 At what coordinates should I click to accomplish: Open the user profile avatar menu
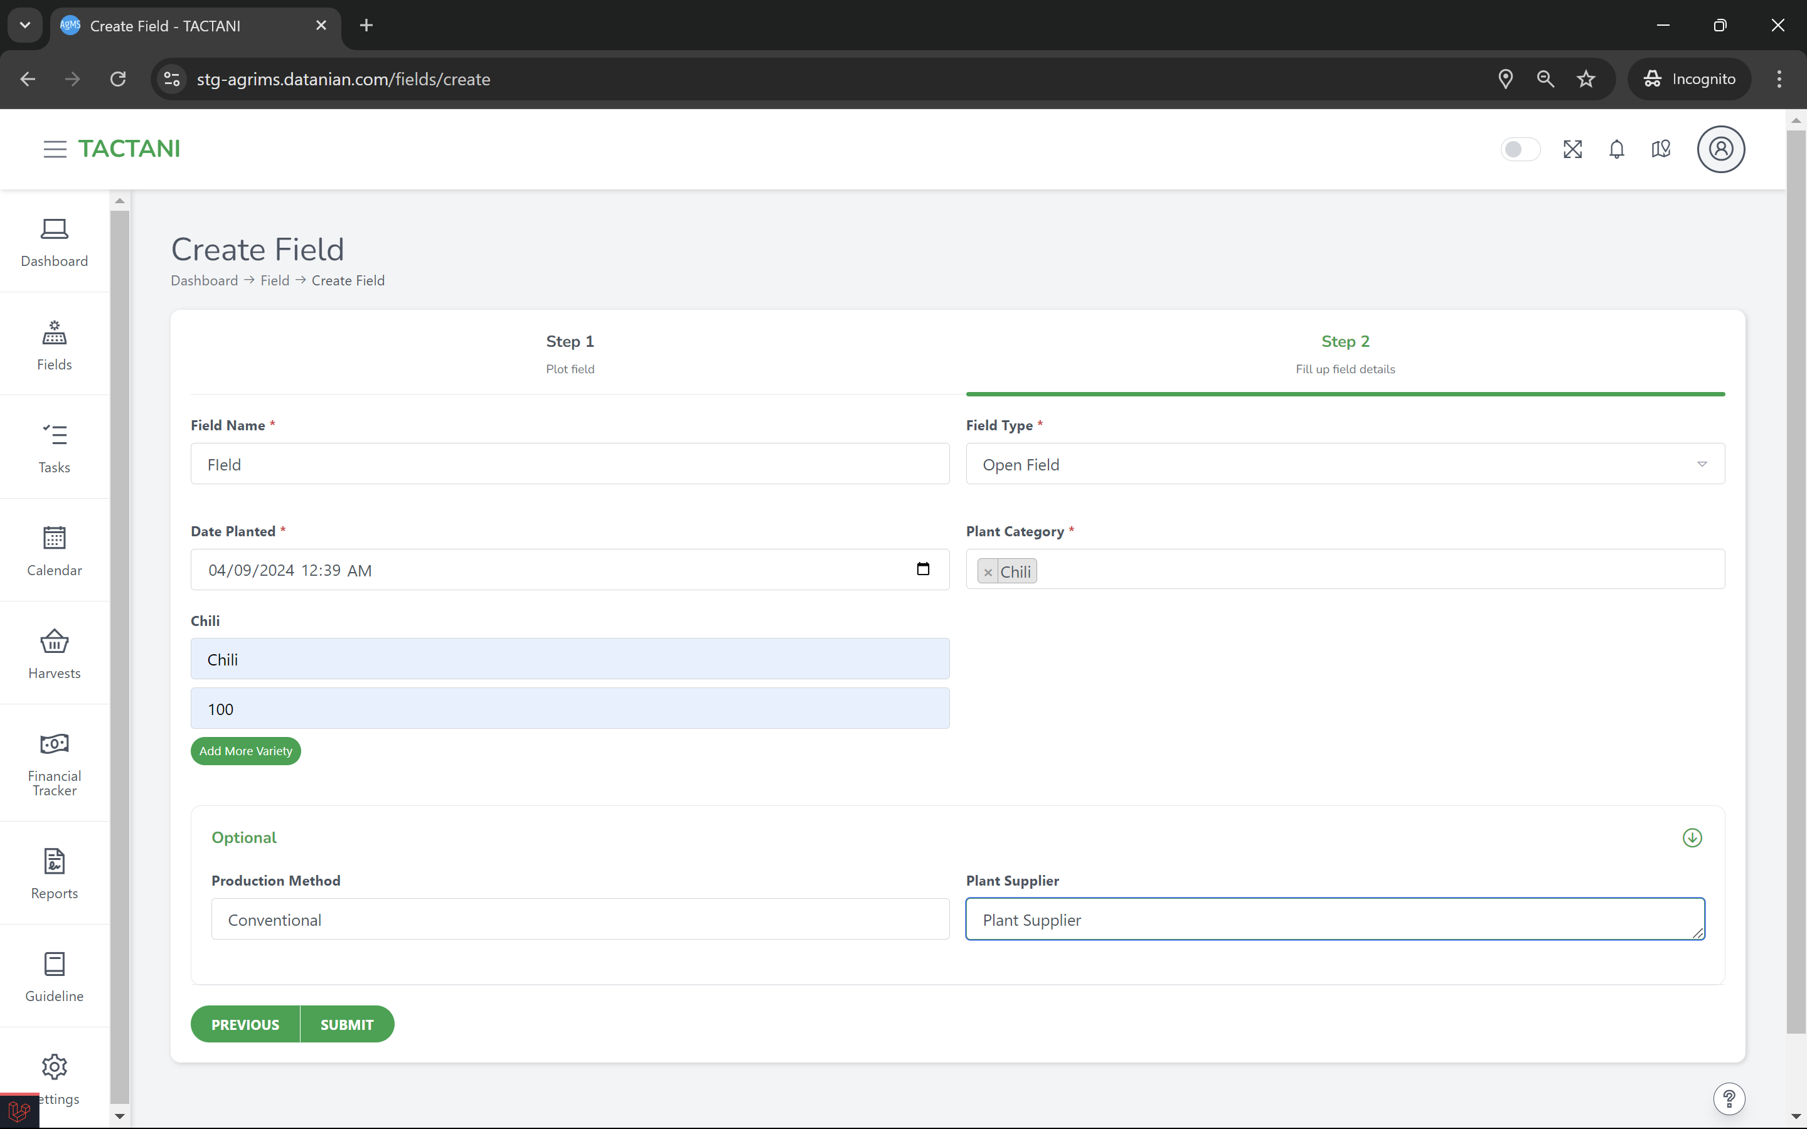click(x=1720, y=149)
